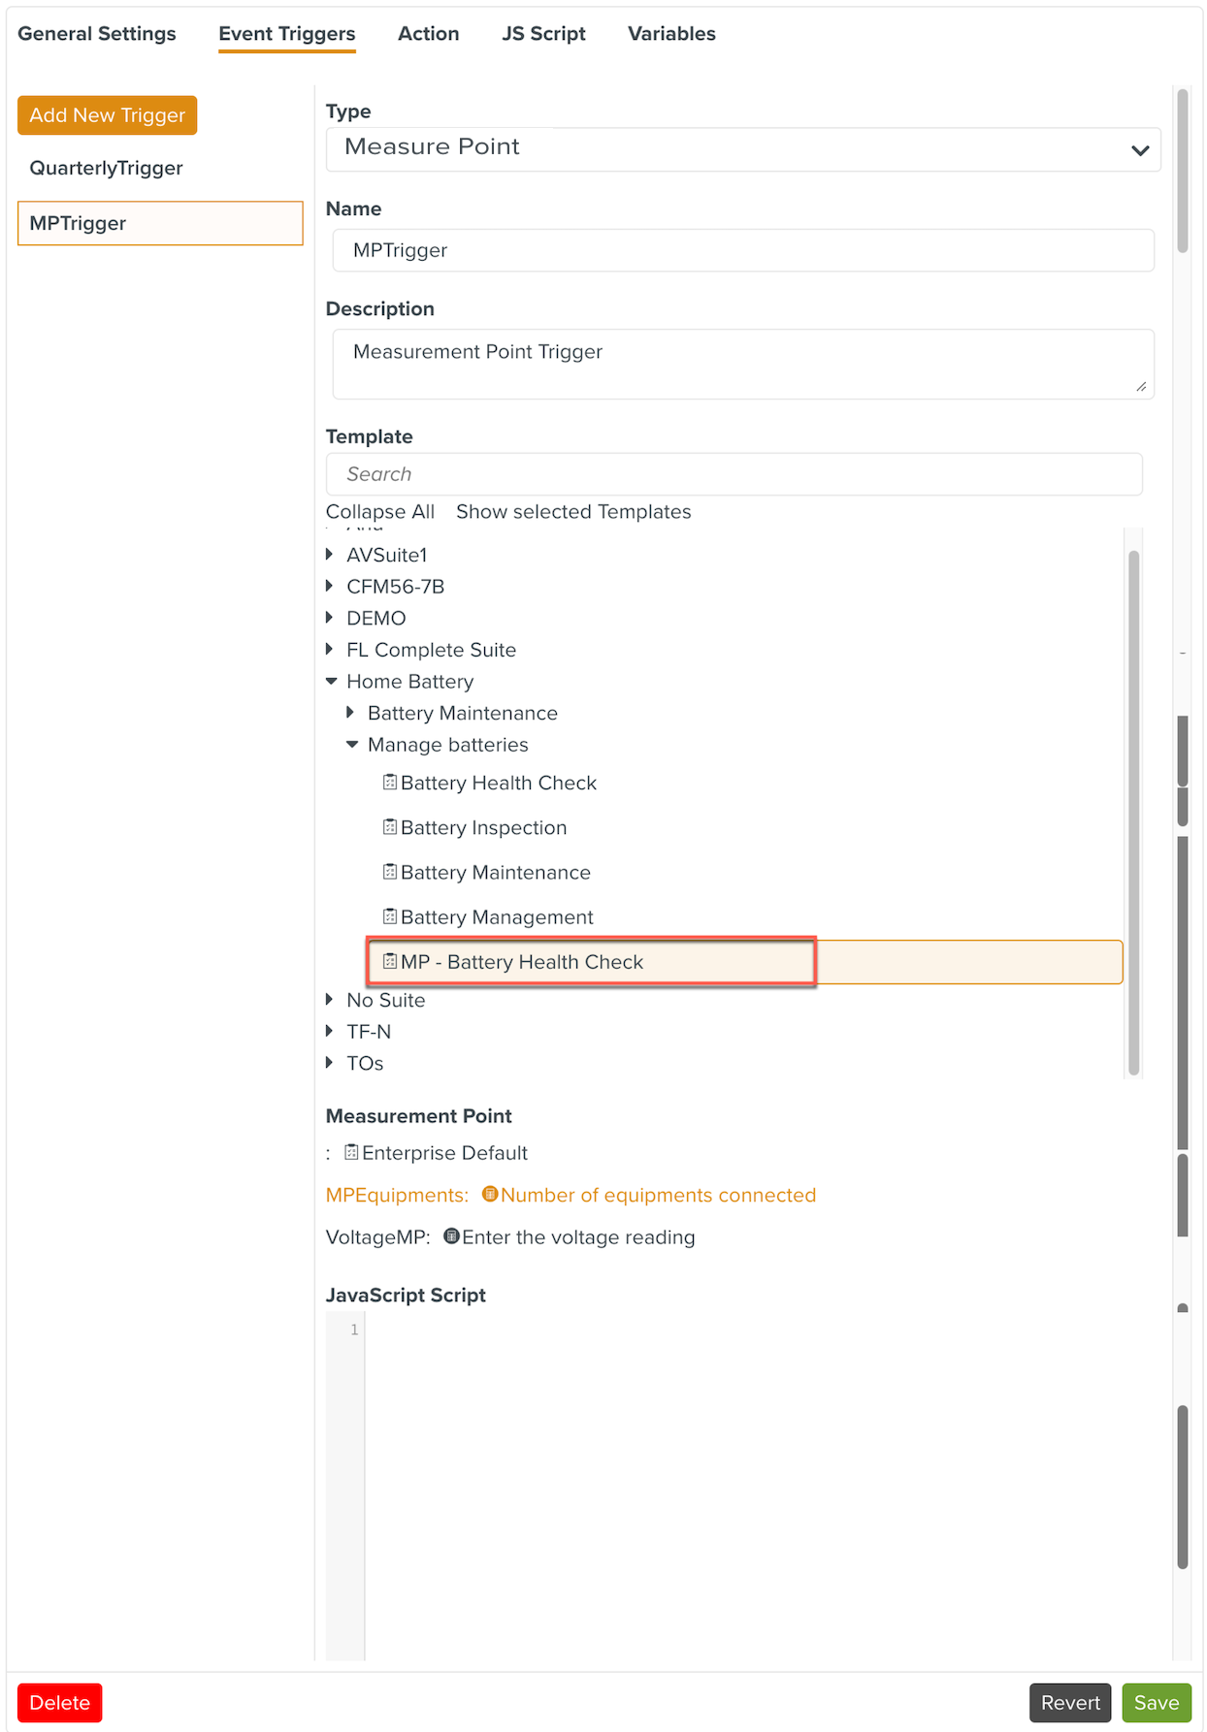1207x1732 pixels.
Task: Focus the Template search field
Action: (734, 474)
